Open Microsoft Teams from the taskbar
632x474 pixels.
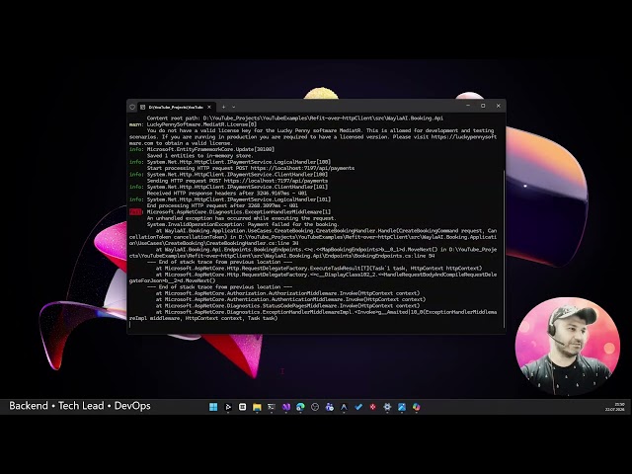click(x=329, y=407)
